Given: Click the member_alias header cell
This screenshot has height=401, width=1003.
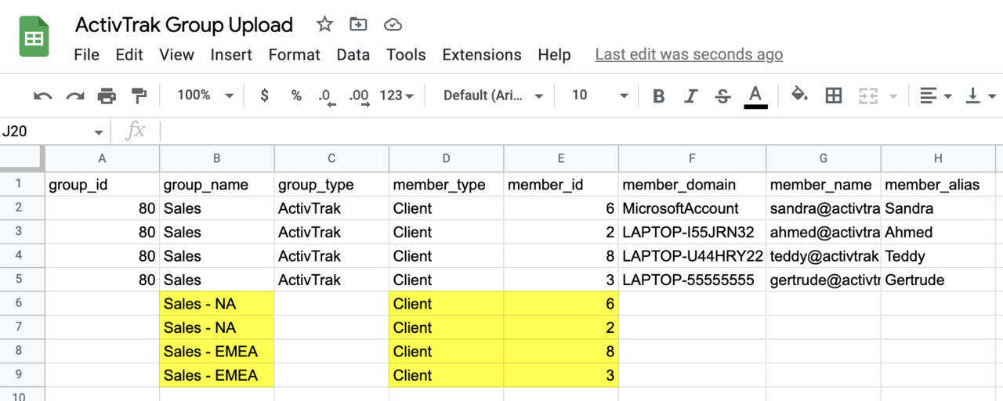Looking at the screenshot, I should pos(938,185).
